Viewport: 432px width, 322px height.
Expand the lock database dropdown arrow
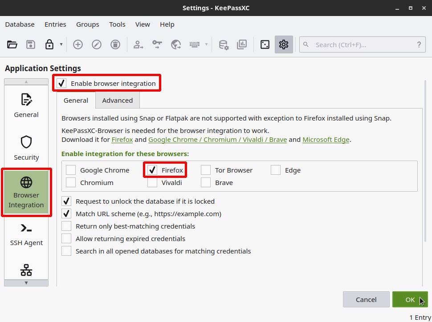pos(61,44)
